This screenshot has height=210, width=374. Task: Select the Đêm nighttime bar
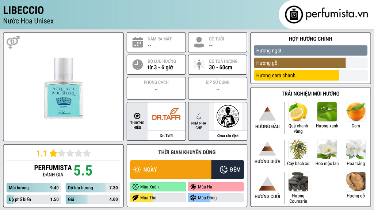(x=228, y=170)
